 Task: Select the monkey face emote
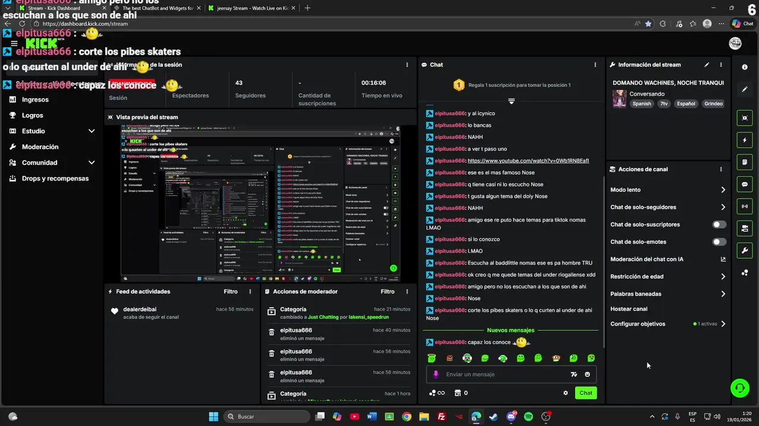[x=556, y=358]
